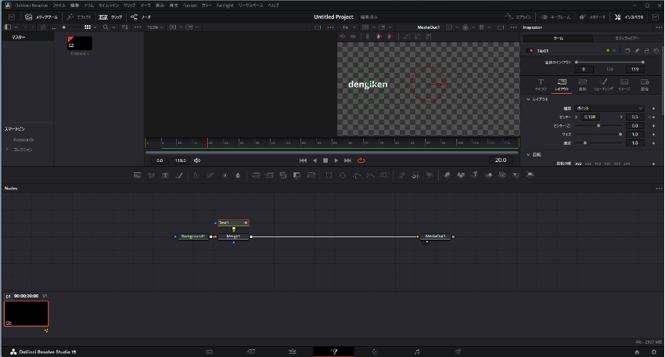The image size is (665, 357).
Task: Open the Spline editor panel
Action: click(x=513, y=16)
